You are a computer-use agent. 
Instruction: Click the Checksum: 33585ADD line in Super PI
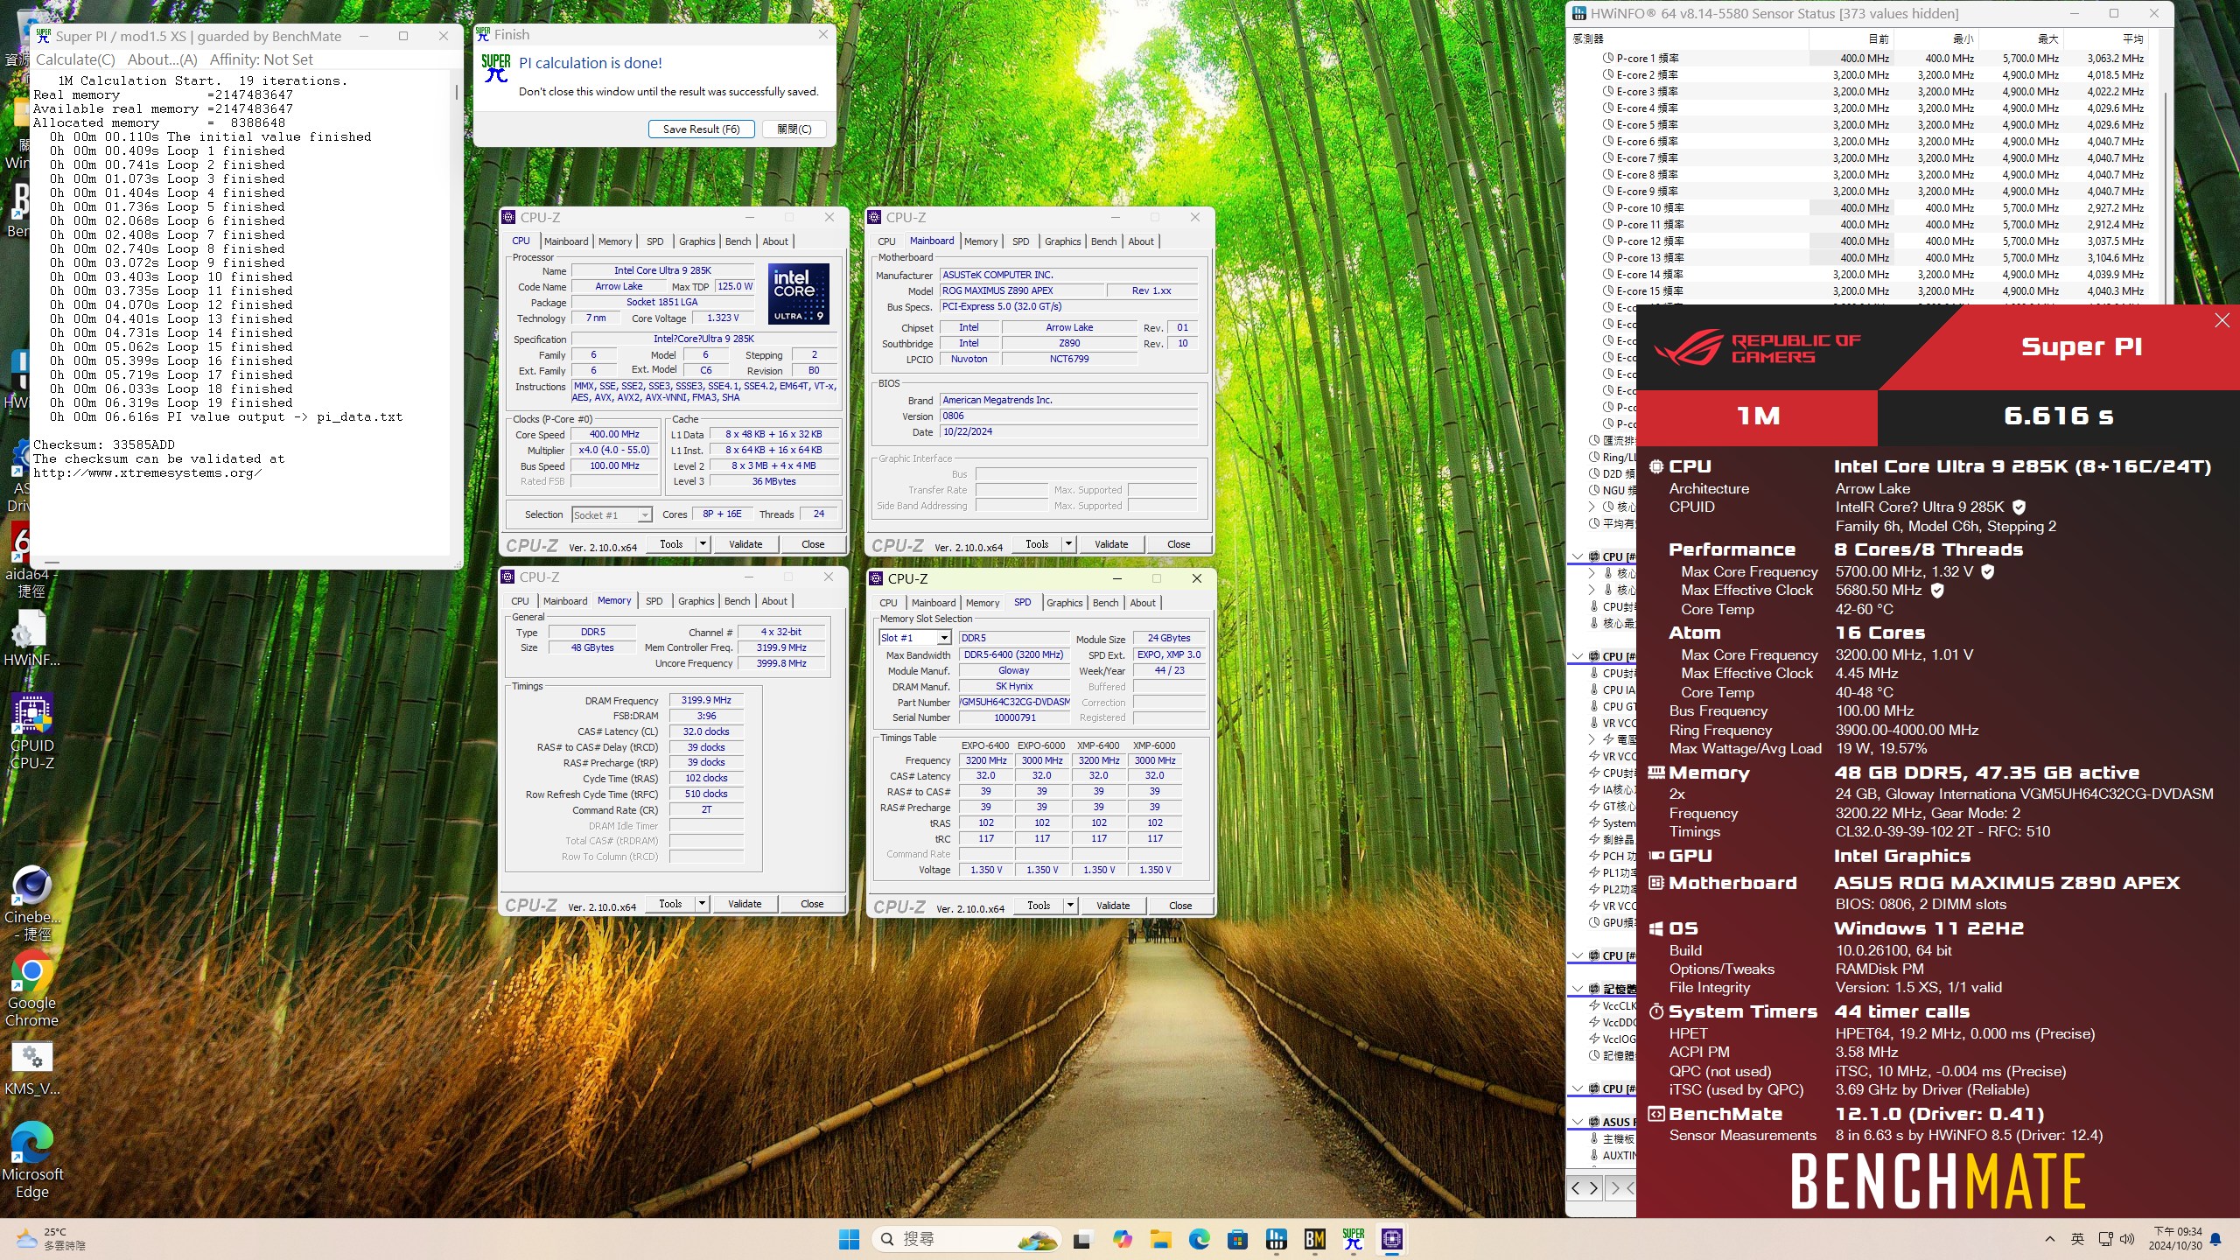click(104, 445)
